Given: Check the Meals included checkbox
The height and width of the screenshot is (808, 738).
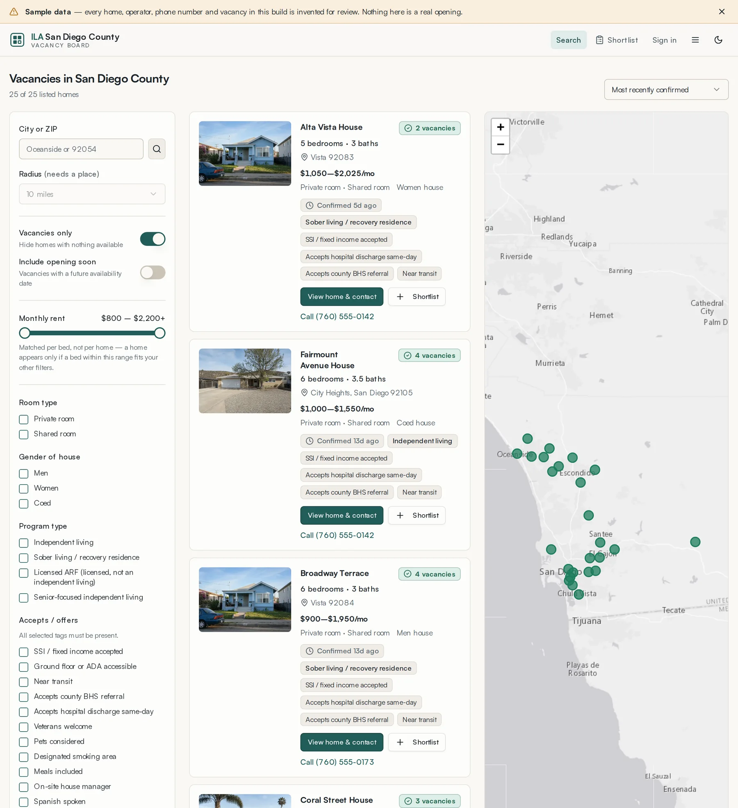Looking at the screenshot, I should click(x=24, y=772).
